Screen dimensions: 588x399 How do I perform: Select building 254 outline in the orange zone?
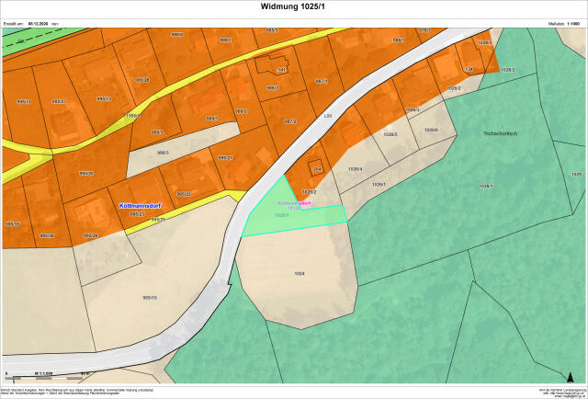tap(316, 168)
